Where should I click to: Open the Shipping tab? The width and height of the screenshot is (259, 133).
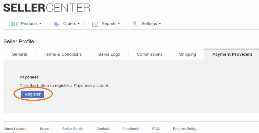187,54
